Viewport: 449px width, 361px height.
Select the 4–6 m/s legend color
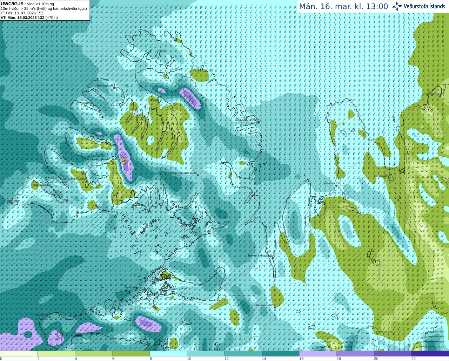(x=94, y=354)
